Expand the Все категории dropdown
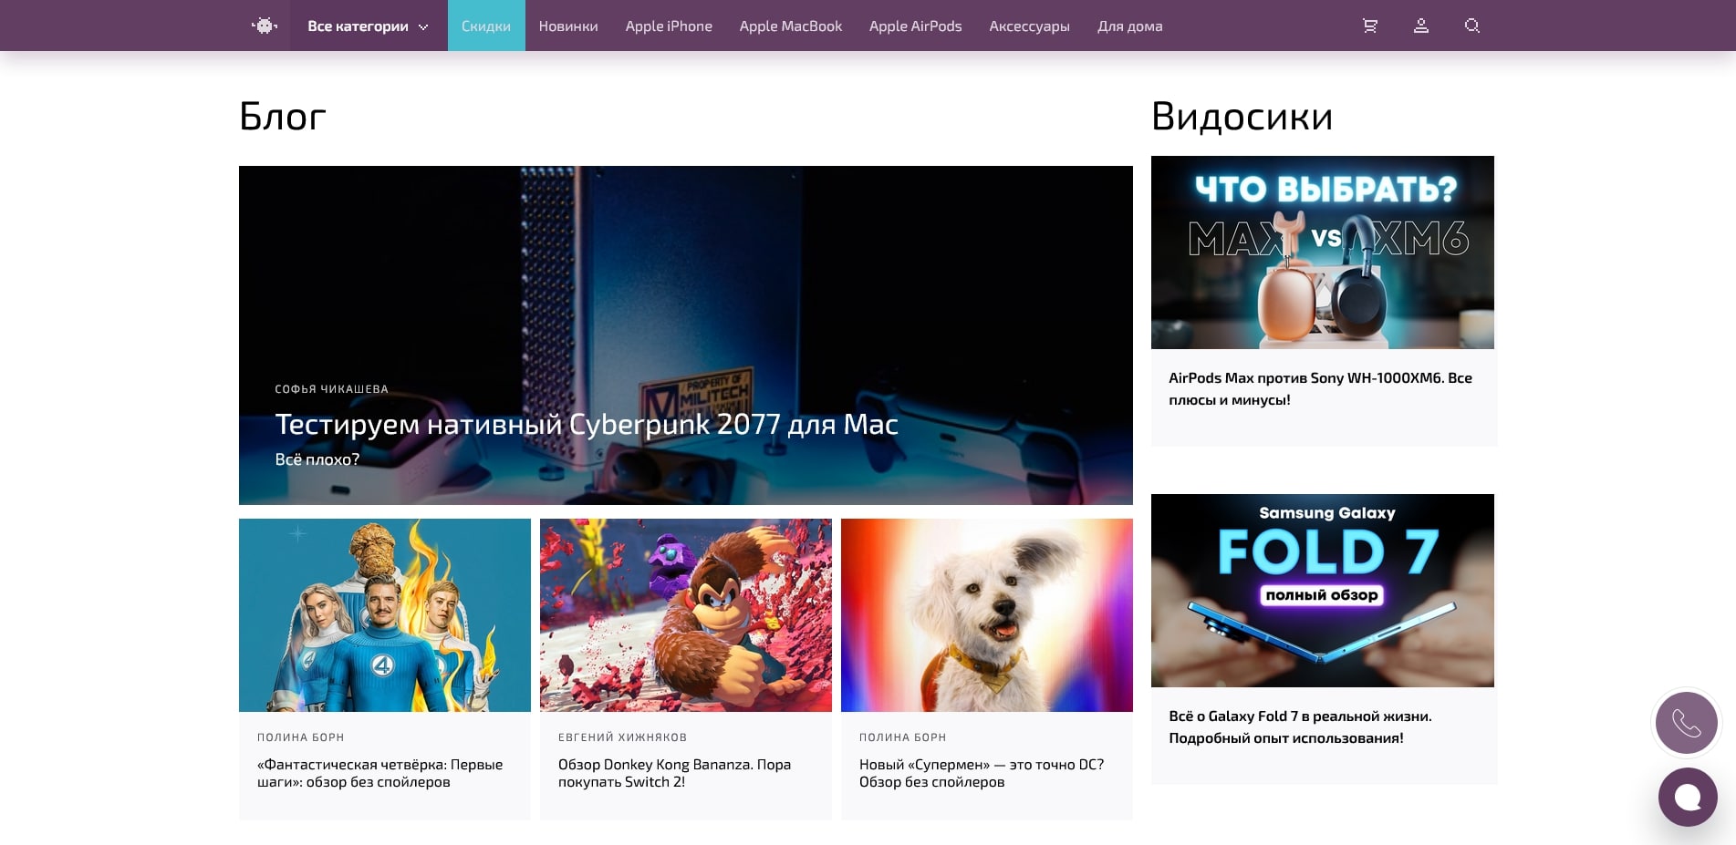 point(369,26)
